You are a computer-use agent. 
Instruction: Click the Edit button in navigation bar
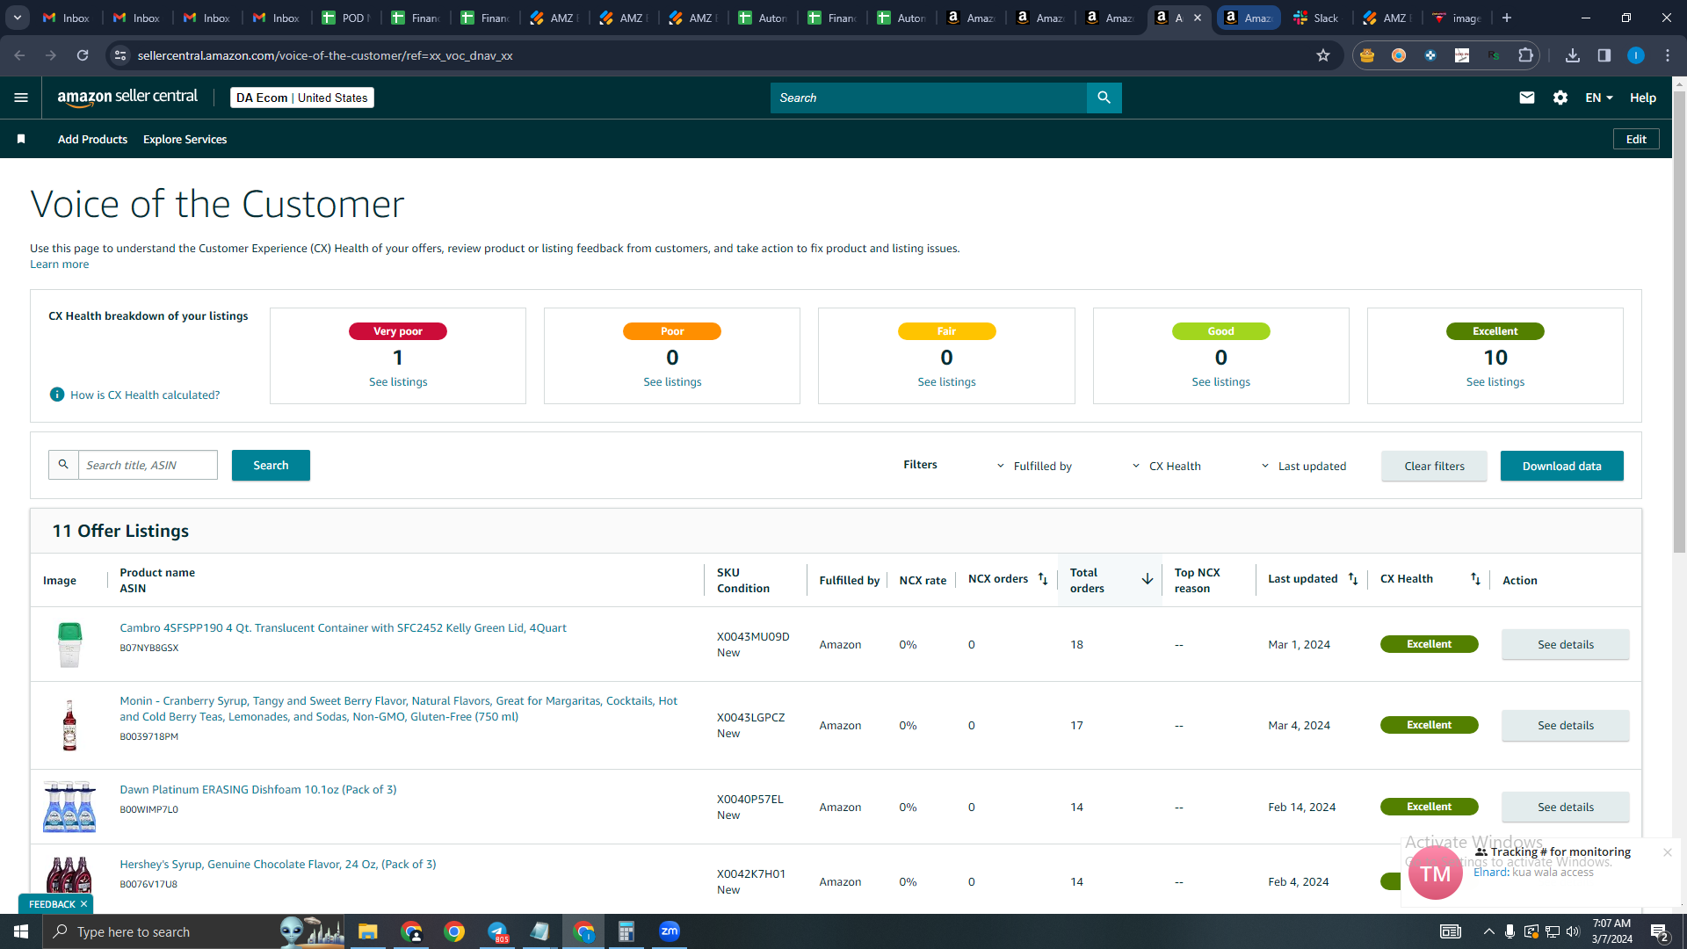pos(1636,139)
